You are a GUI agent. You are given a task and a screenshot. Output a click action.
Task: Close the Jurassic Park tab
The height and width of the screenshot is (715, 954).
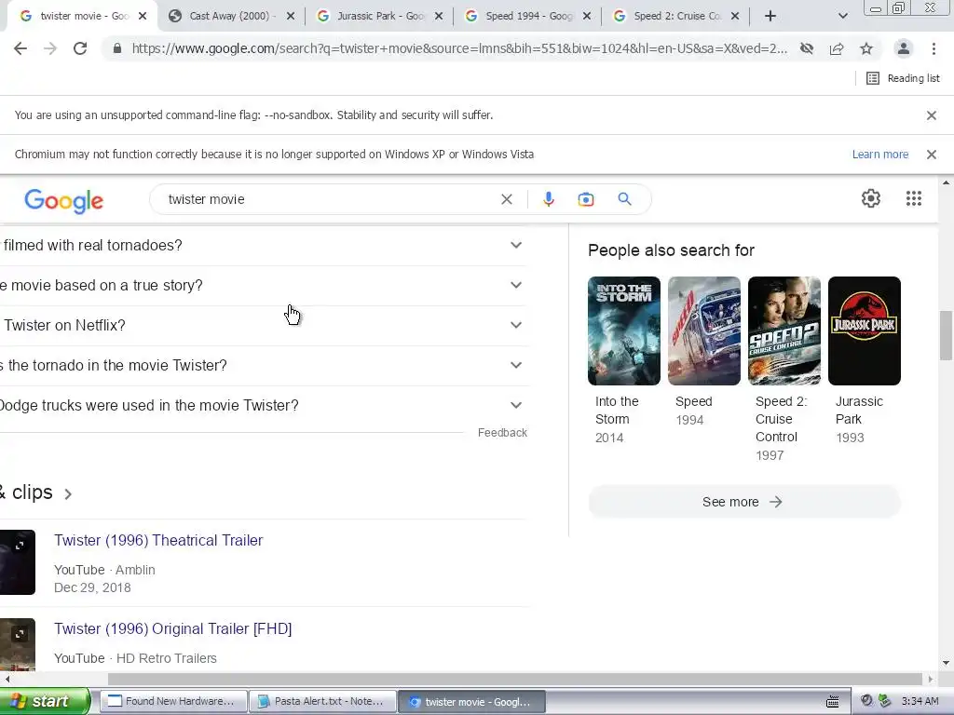(439, 17)
